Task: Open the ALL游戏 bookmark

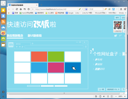Action: 50,13
